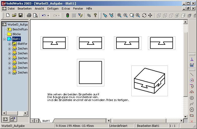Click the Print icon
This screenshot has width=197, height=129.
click(29, 15)
